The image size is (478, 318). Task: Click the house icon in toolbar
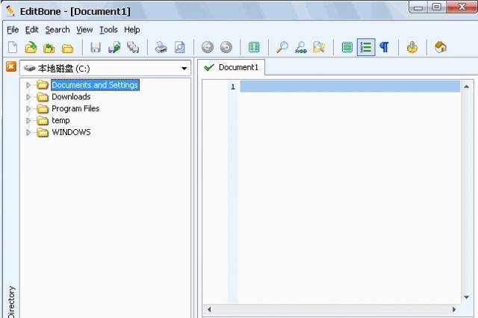click(441, 48)
